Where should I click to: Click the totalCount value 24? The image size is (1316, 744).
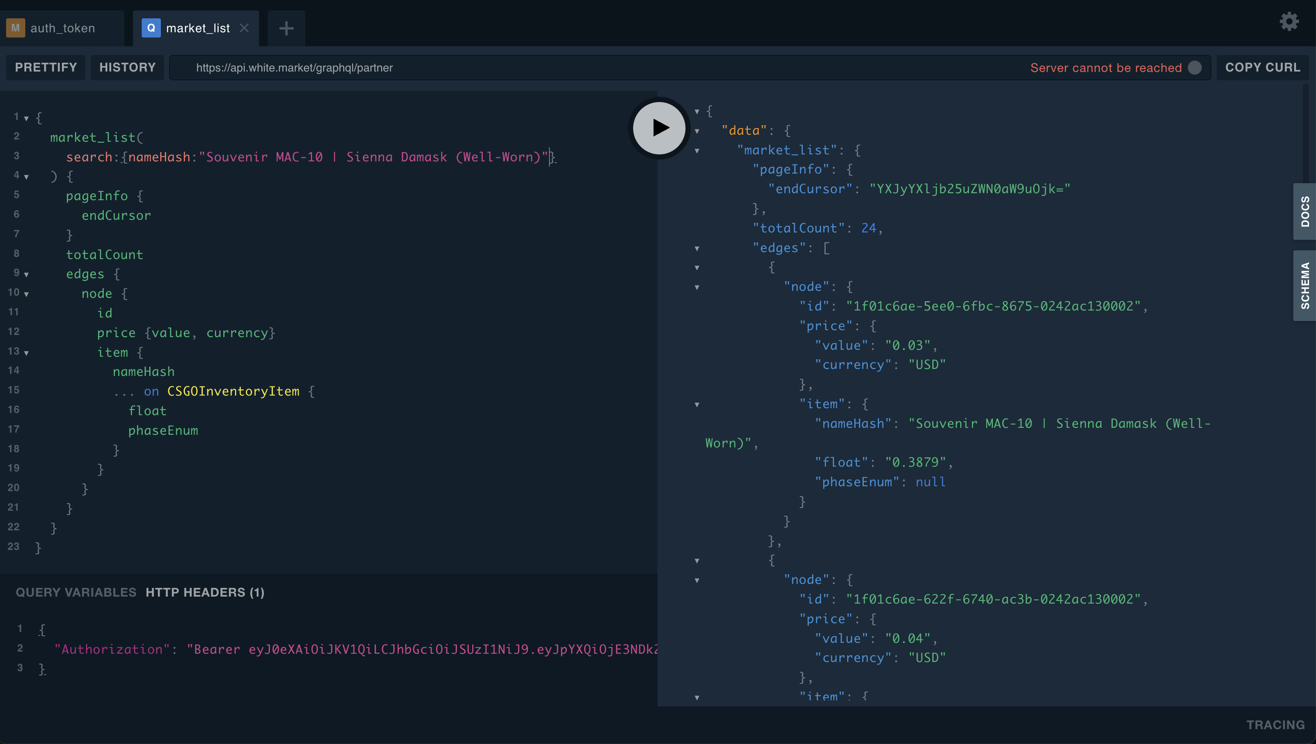869,228
